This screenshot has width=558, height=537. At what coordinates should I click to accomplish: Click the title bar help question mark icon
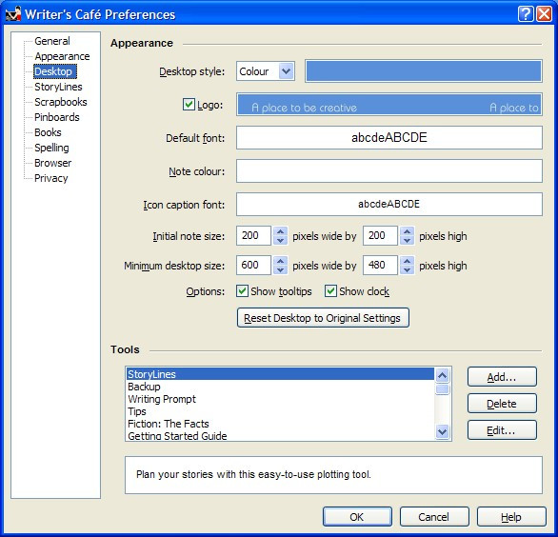click(x=526, y=14)
